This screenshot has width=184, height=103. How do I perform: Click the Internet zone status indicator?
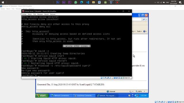111,92
